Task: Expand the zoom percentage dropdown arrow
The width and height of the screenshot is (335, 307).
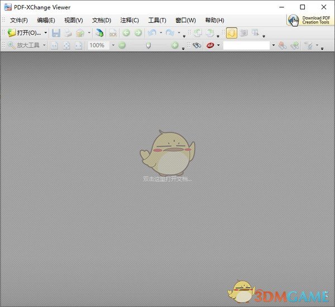Action: 113,45
